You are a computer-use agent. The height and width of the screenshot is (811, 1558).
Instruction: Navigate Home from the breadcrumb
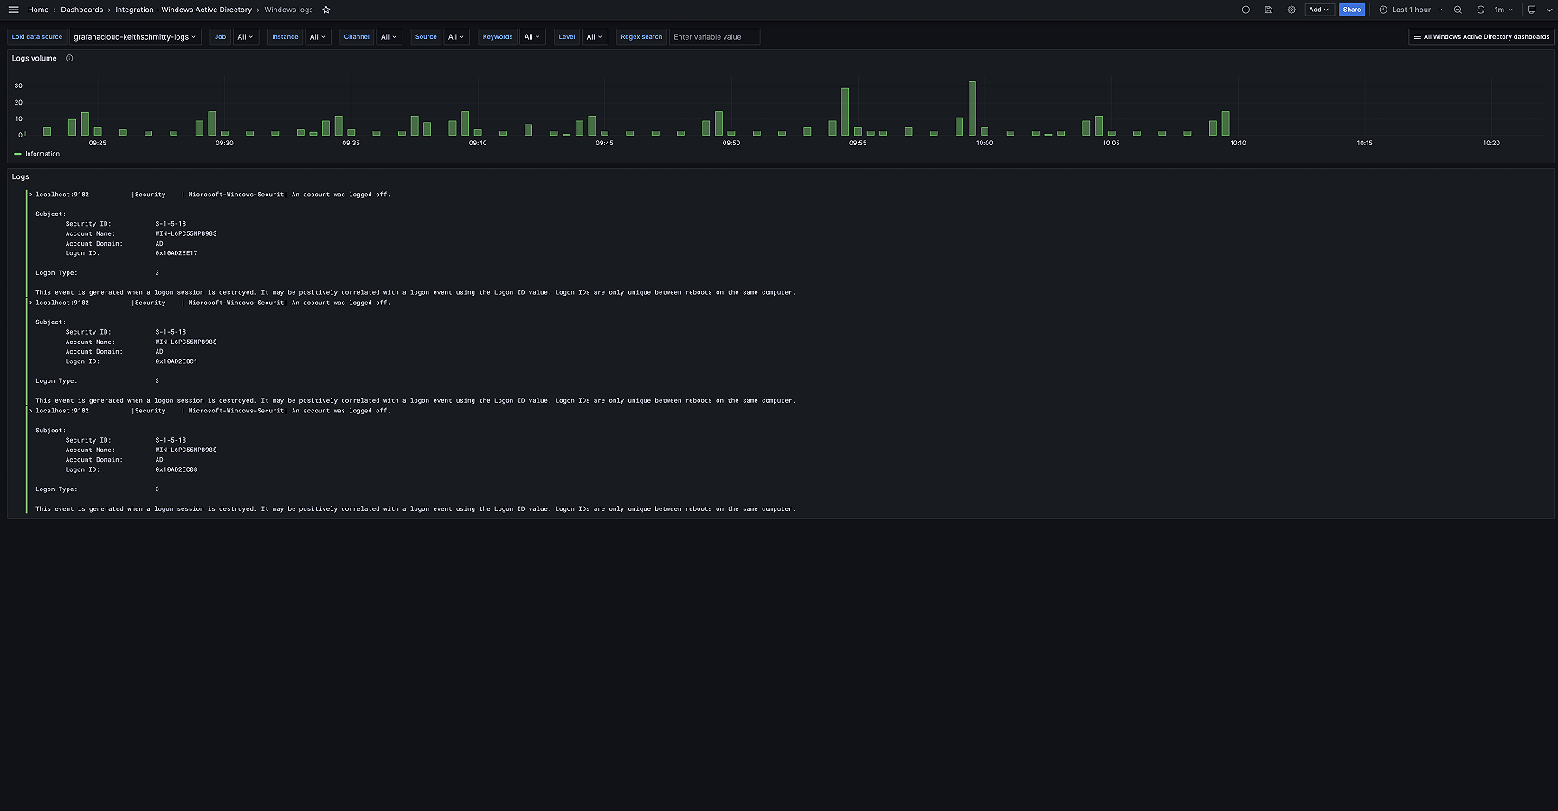pos(38,10)
